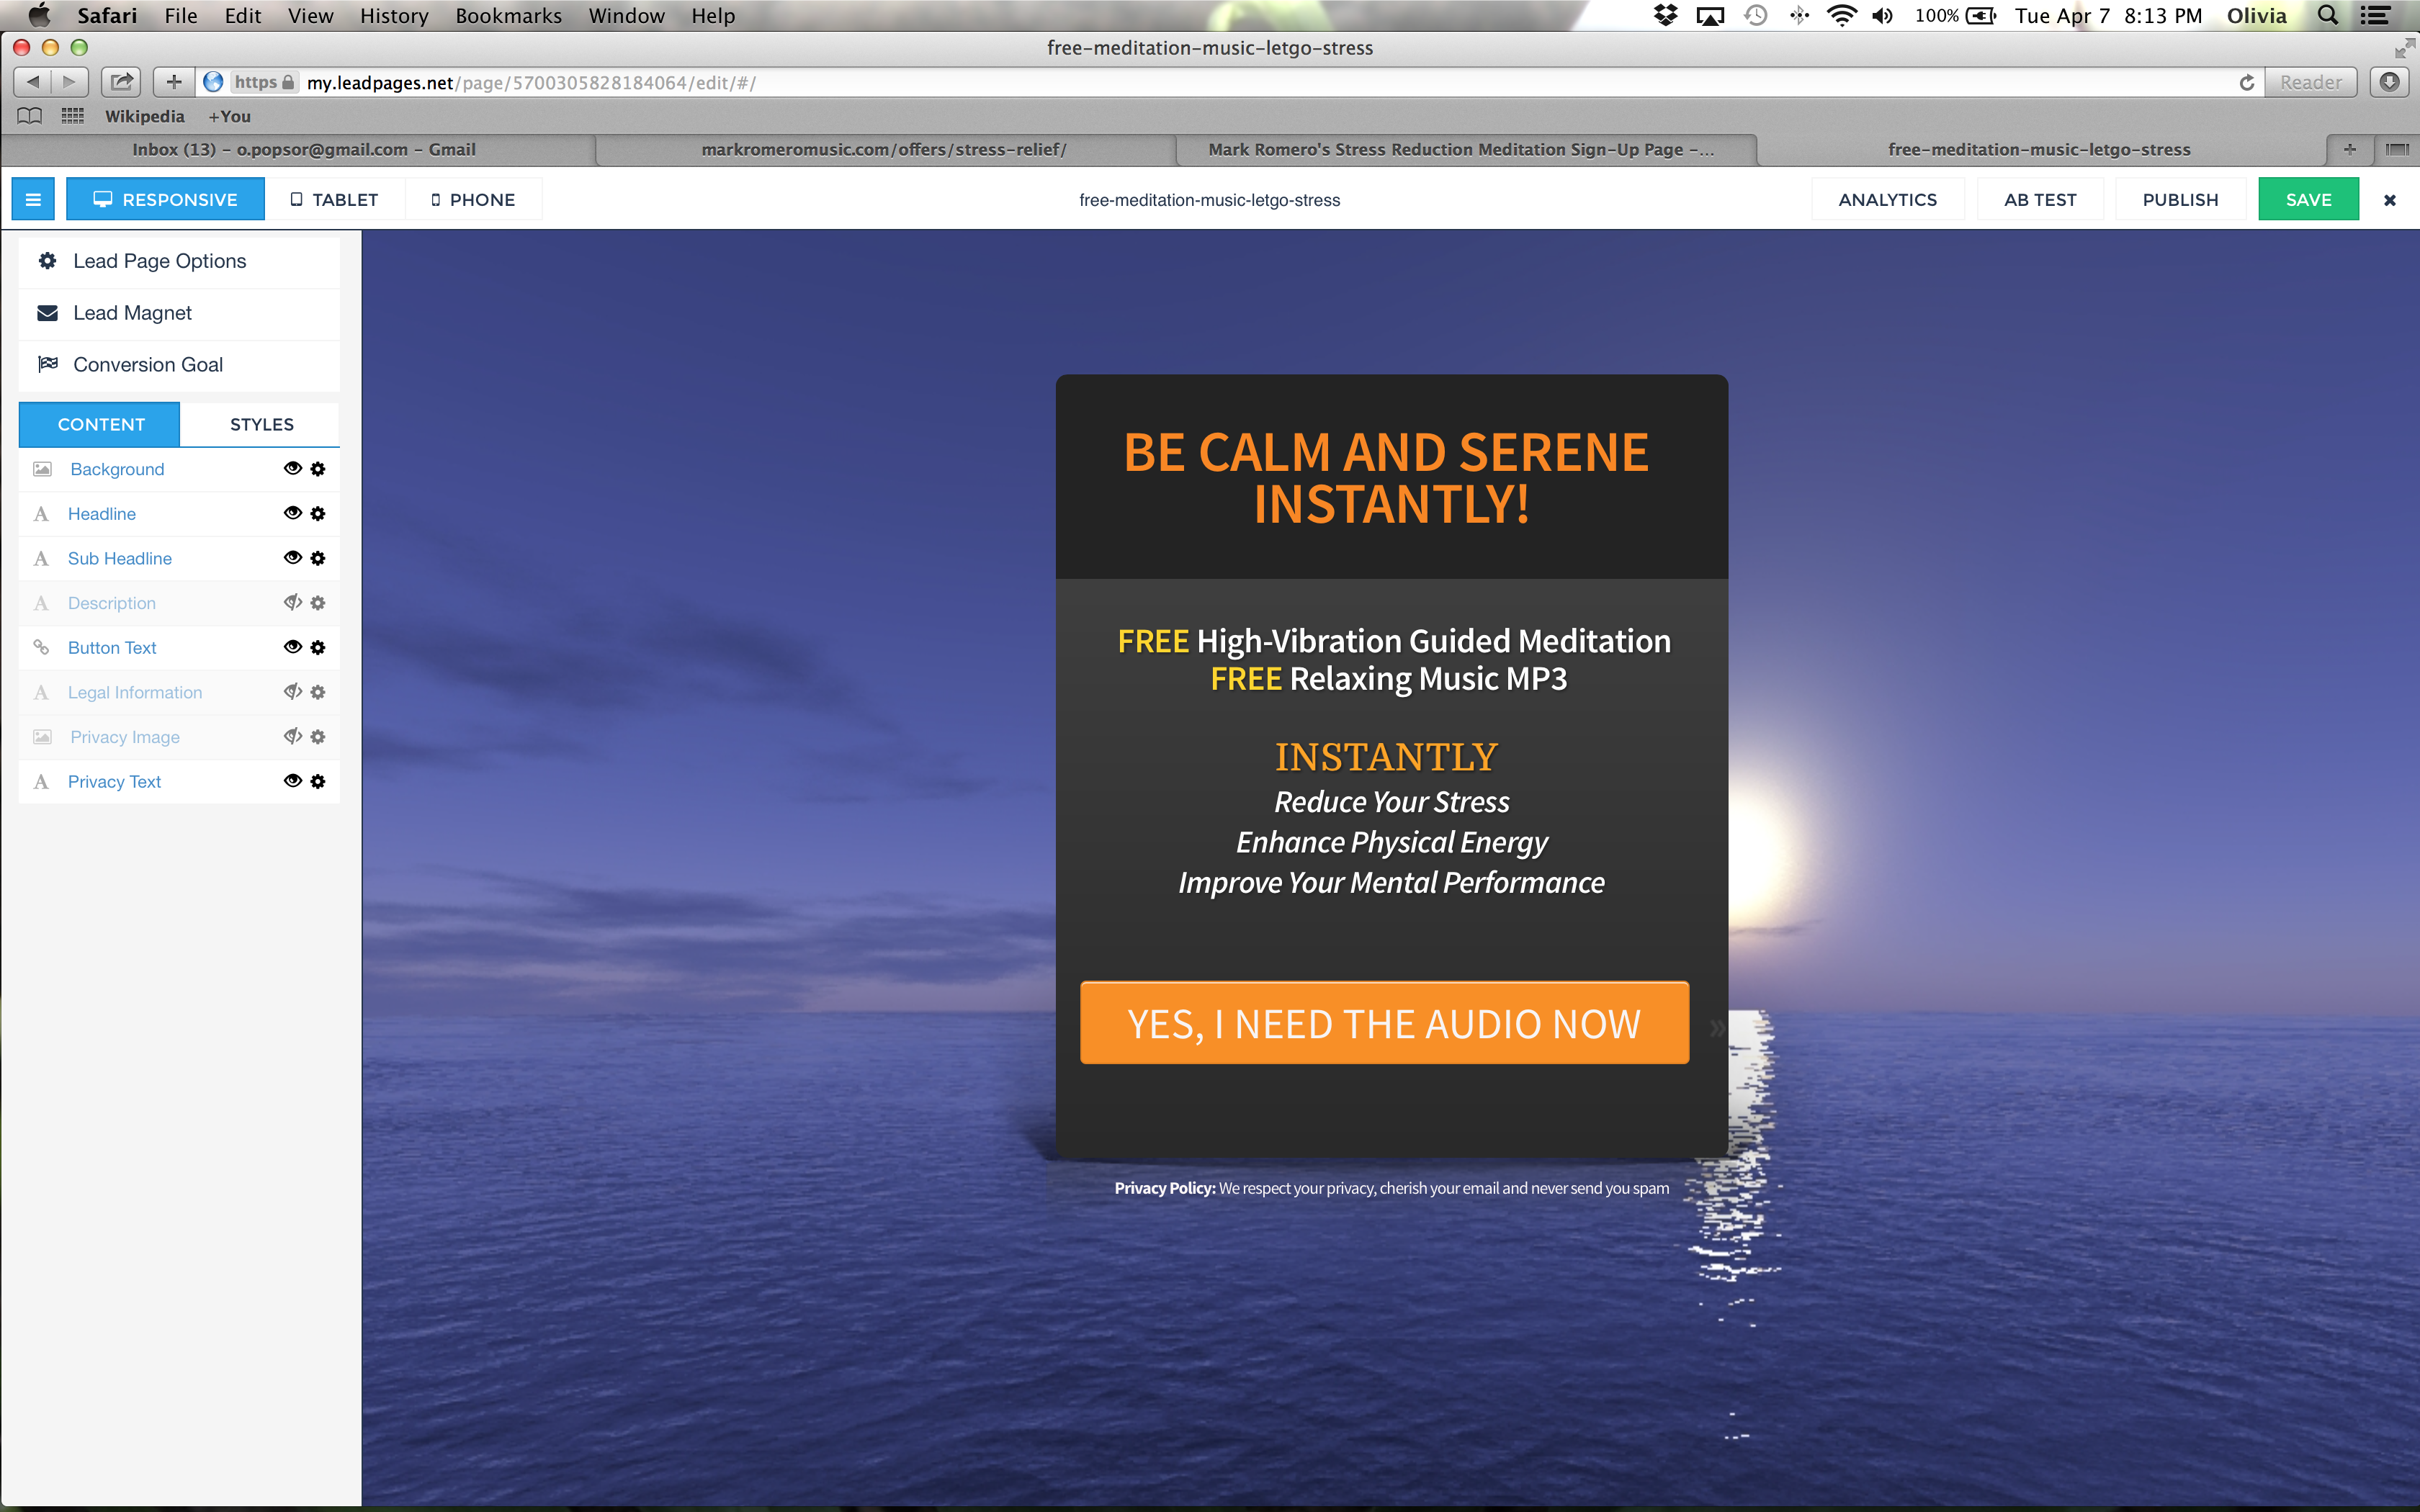Select the PHONE preview mode
Image resolution: width=2420 pixels, height=1512 pixels.
point(474,199)
